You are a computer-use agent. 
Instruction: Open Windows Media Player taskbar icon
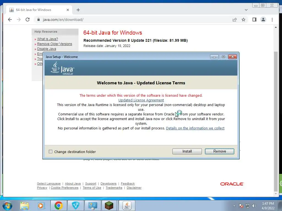(41, 206)
